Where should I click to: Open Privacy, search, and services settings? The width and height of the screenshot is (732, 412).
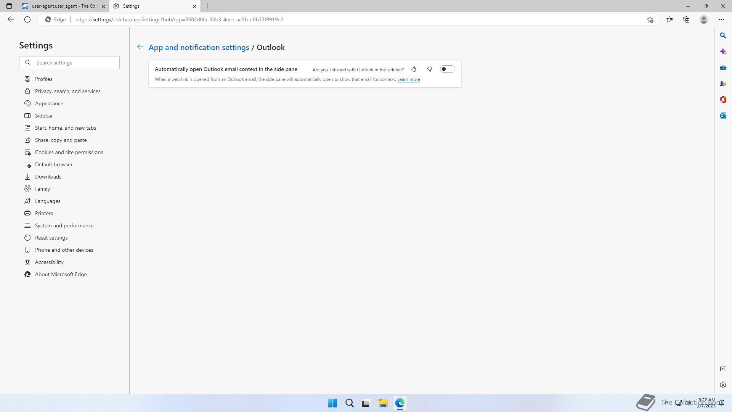point(67,91)
